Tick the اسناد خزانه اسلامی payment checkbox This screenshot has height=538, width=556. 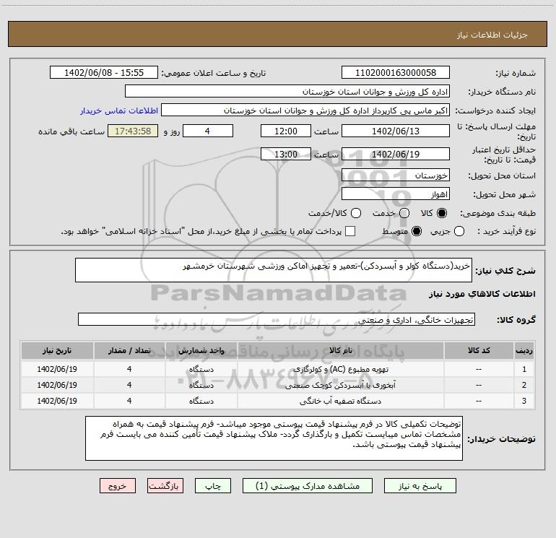[350, 231]
